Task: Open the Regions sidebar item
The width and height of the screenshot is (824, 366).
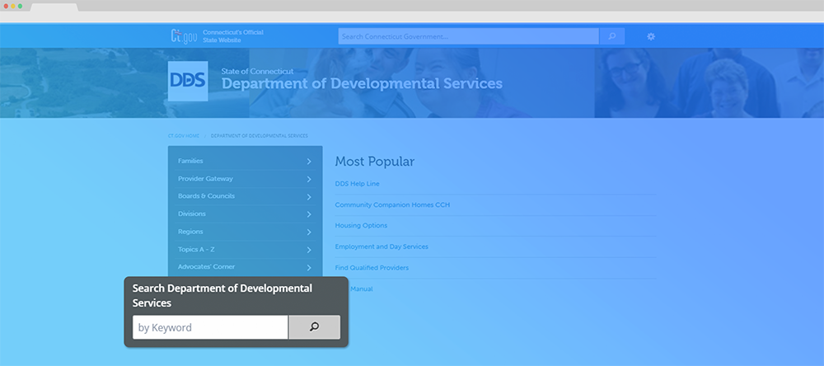Action: tap(191, 232)
